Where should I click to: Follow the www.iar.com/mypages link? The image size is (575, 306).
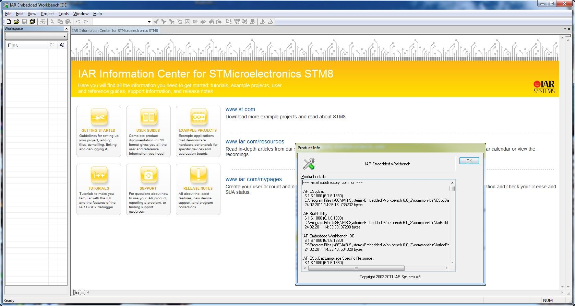click(x=254, y=179)
